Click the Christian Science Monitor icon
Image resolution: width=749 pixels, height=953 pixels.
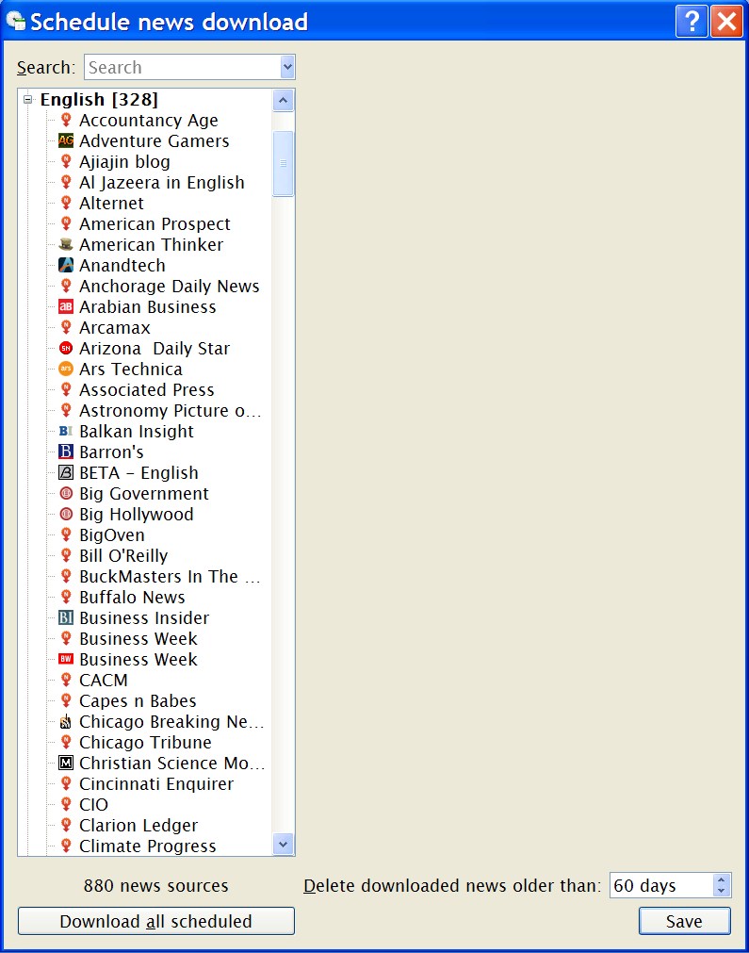[66, 763]
